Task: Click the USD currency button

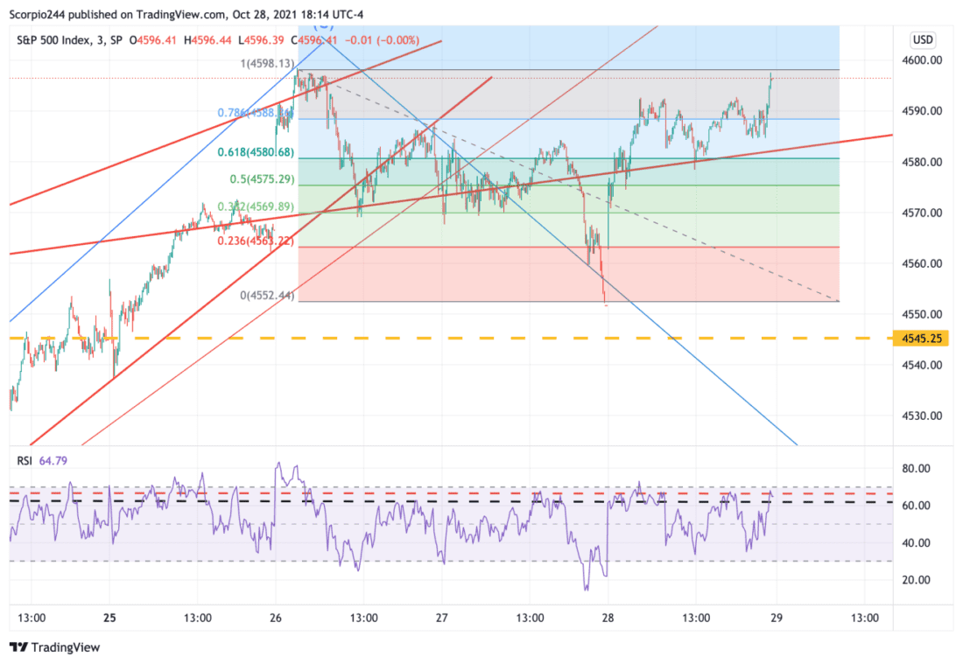Action: click(923, 40)
